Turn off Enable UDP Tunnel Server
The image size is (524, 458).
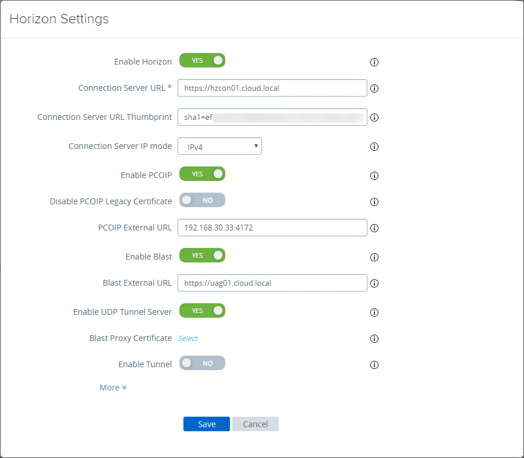[x=202, y=310]
